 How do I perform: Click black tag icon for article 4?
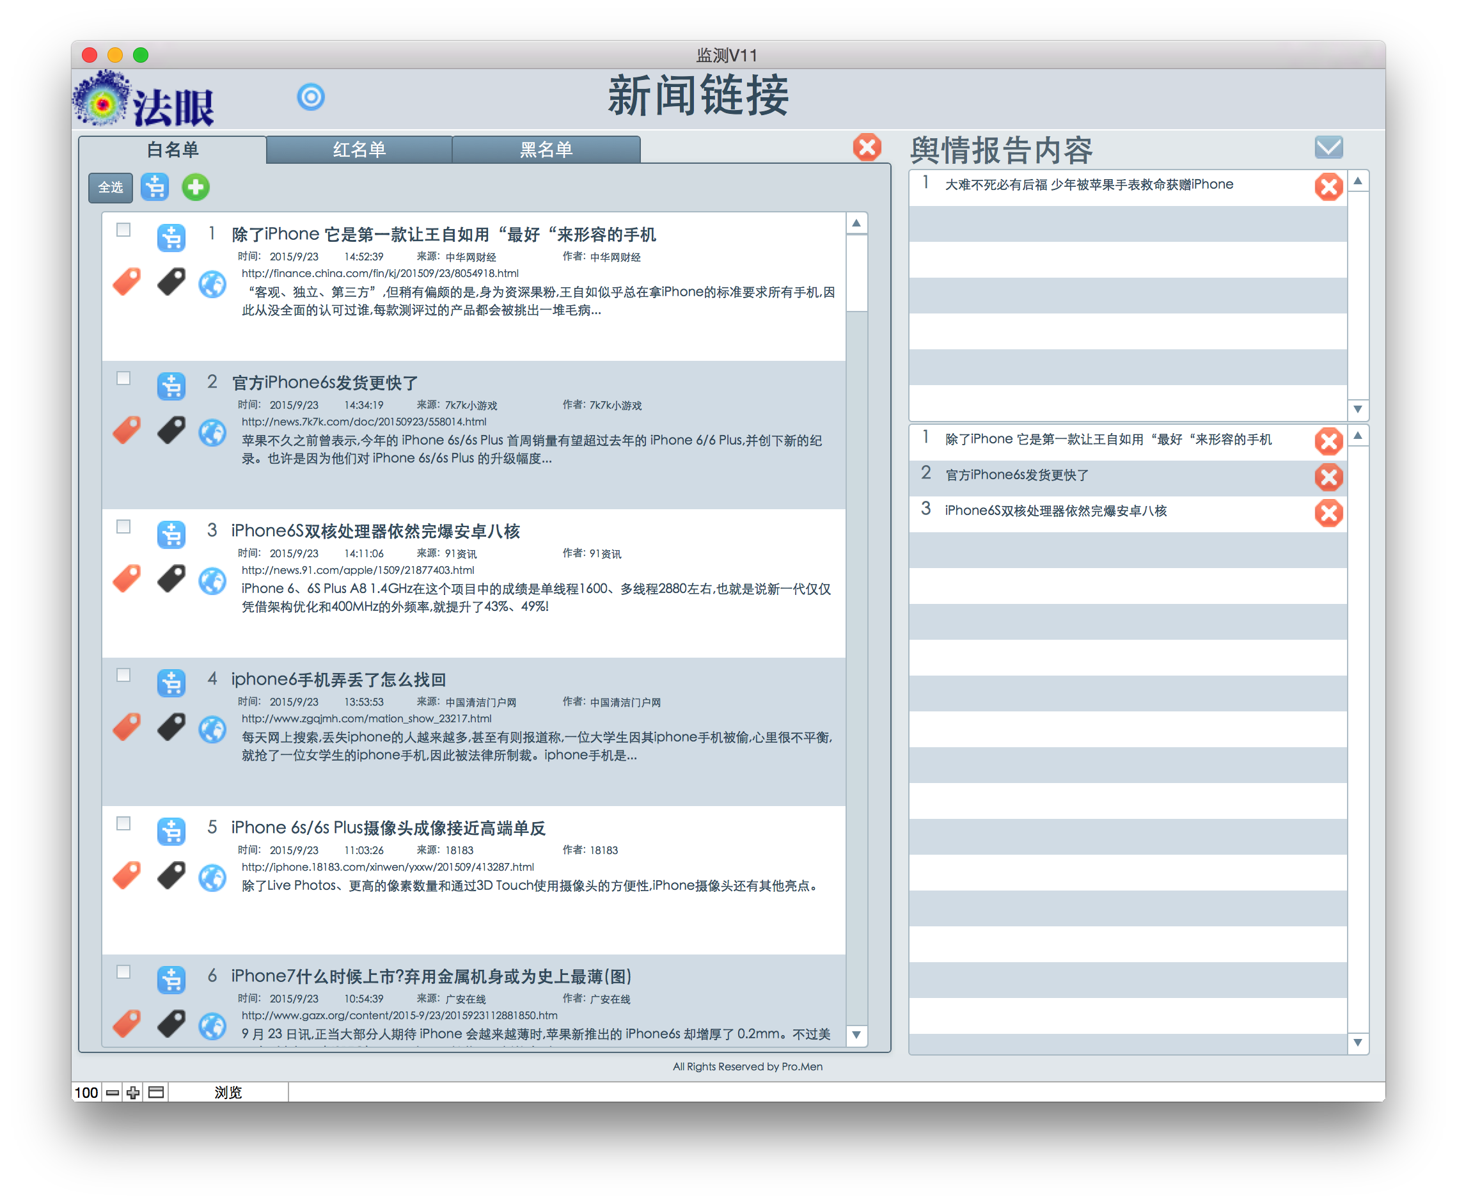171,727
